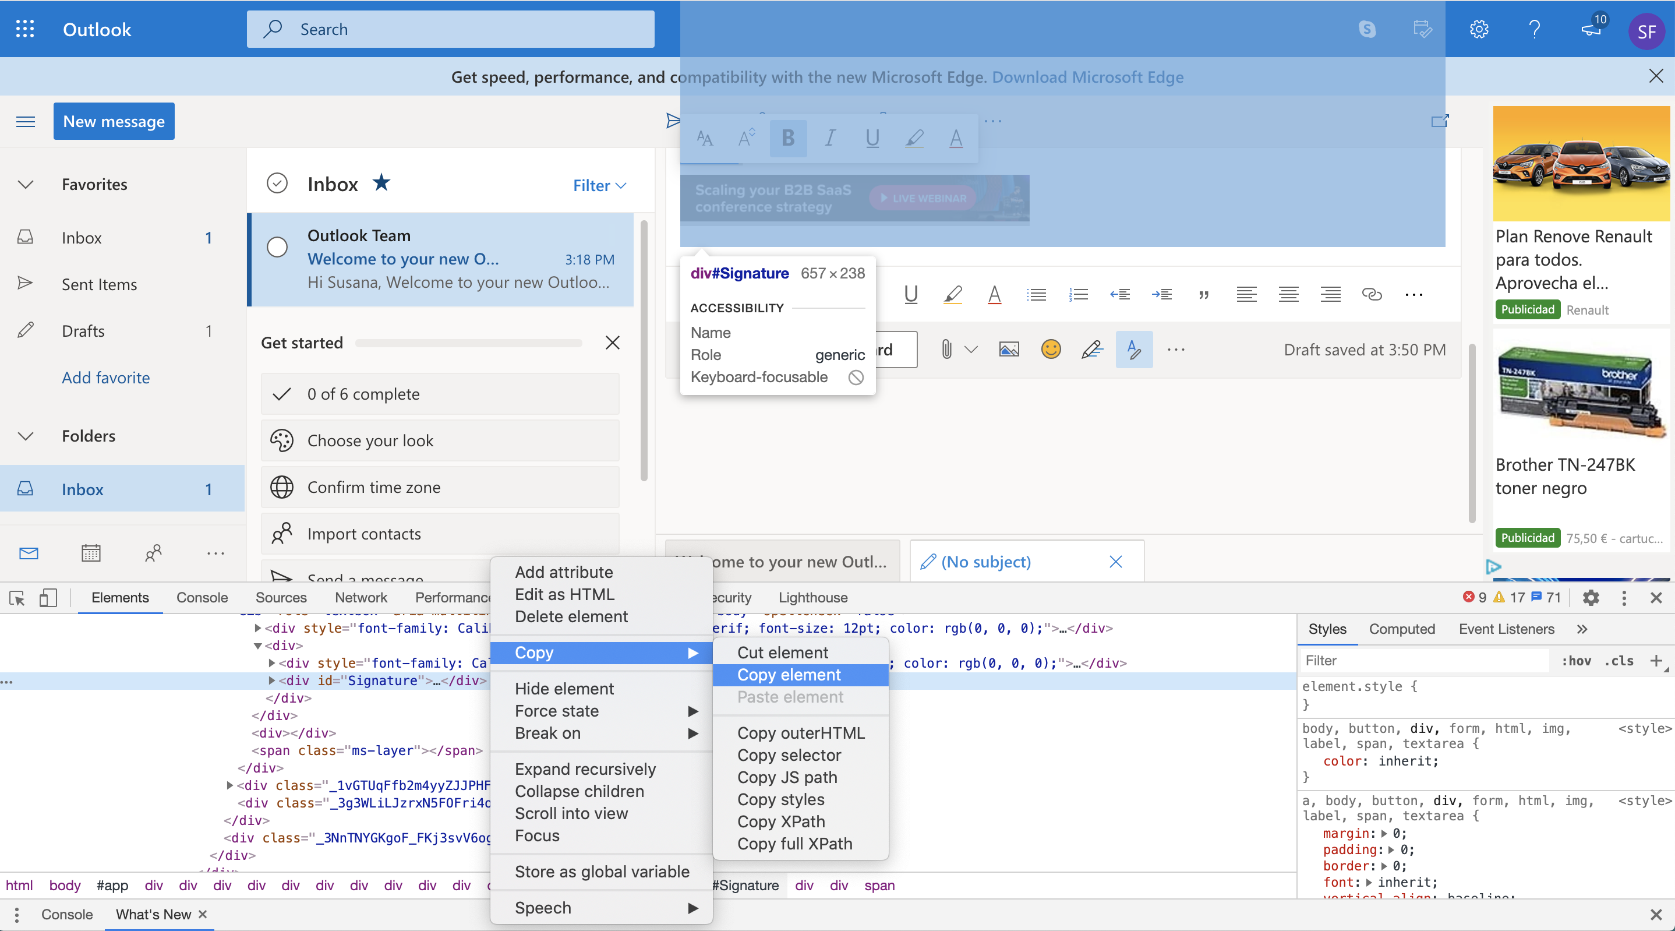Center align the text
Image resolution: width=1675 pixels, height=931 pixels.
coord(1288,295)
